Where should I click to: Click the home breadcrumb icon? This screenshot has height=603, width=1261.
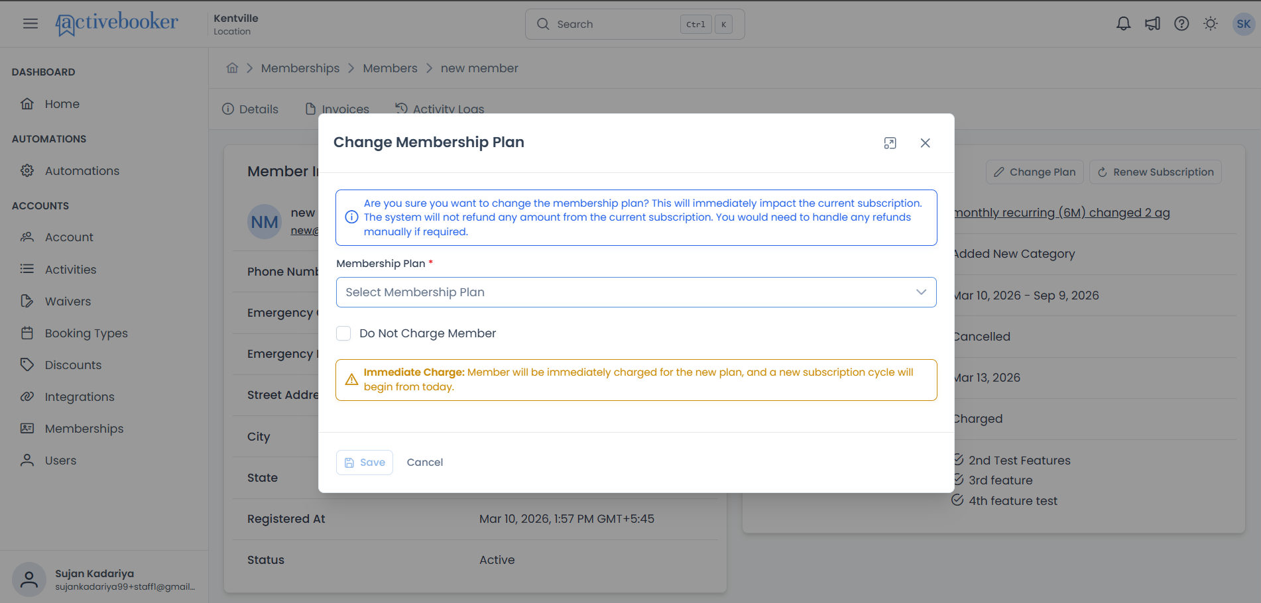[x=232, y=68]
